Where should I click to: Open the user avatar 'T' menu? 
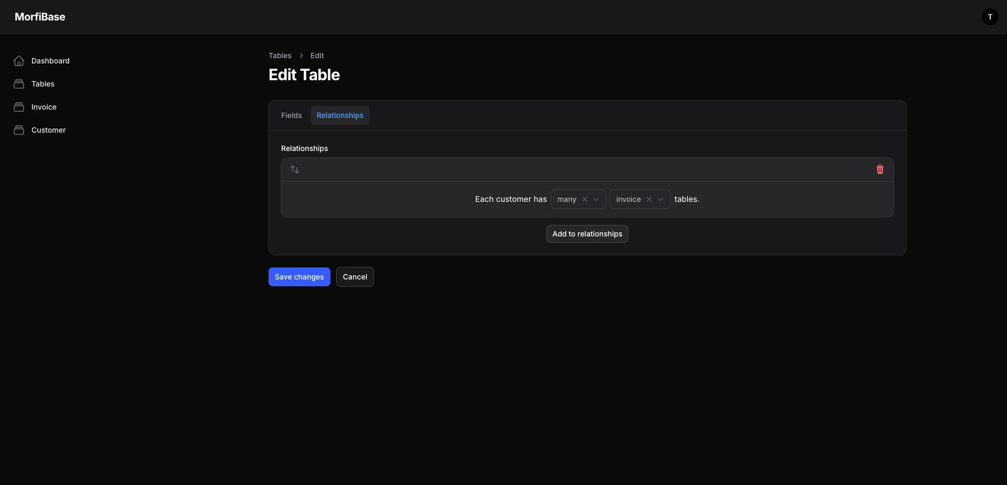[x=990, y=17]
